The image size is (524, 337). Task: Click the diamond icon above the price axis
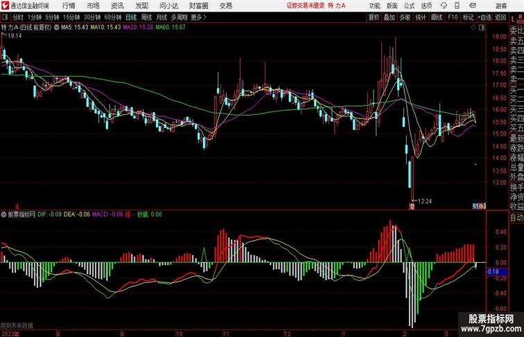[x=473, y=28]
